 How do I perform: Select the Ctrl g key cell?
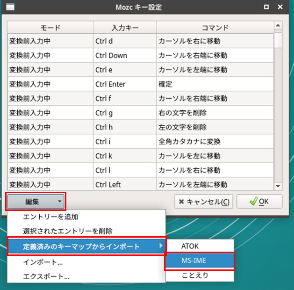pyautogui.click(x=125, y=113)
